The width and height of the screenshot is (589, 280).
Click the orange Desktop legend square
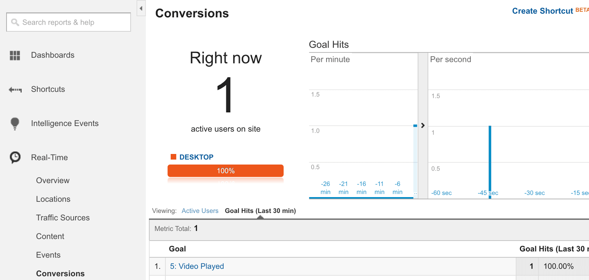[x=173, y=157]
